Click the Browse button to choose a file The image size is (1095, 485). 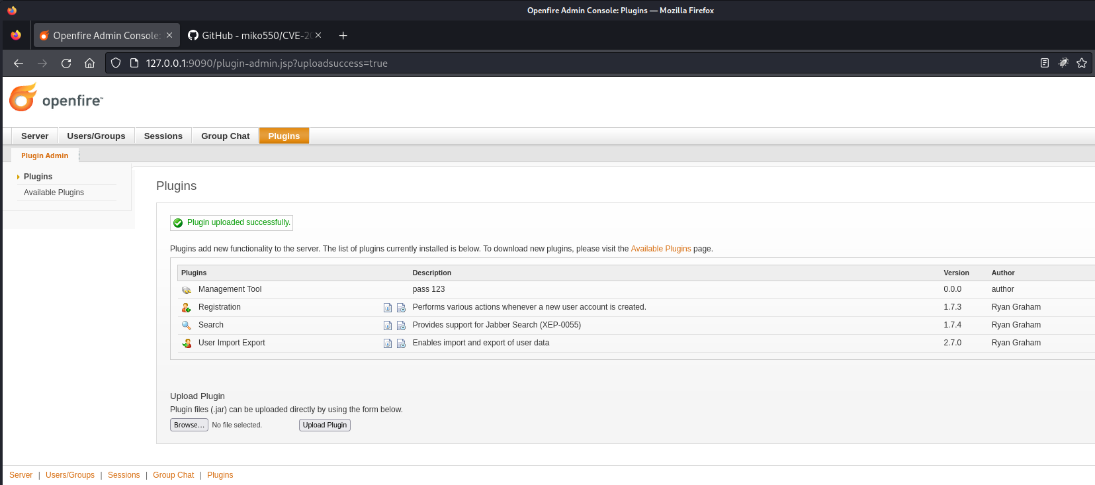189,425
